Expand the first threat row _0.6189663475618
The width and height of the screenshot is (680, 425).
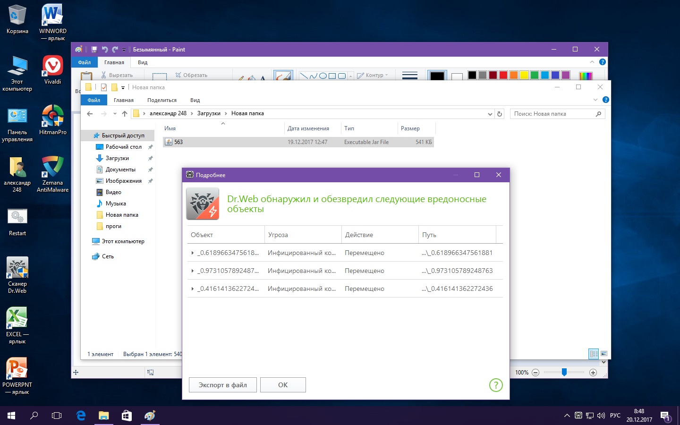pyautogui.click(x=192, y=253)
